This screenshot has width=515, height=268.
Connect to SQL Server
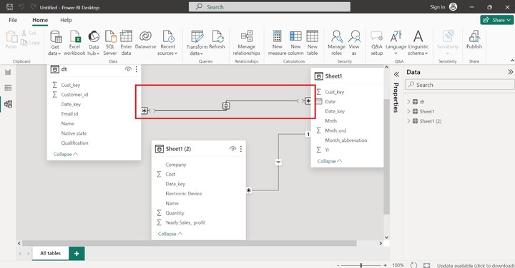point(110,43)
